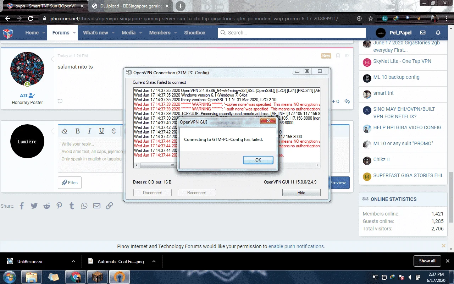This screenshot has height=284, width=454.
Task: Click the forum Search field
Action: click(x=292, y=33)
